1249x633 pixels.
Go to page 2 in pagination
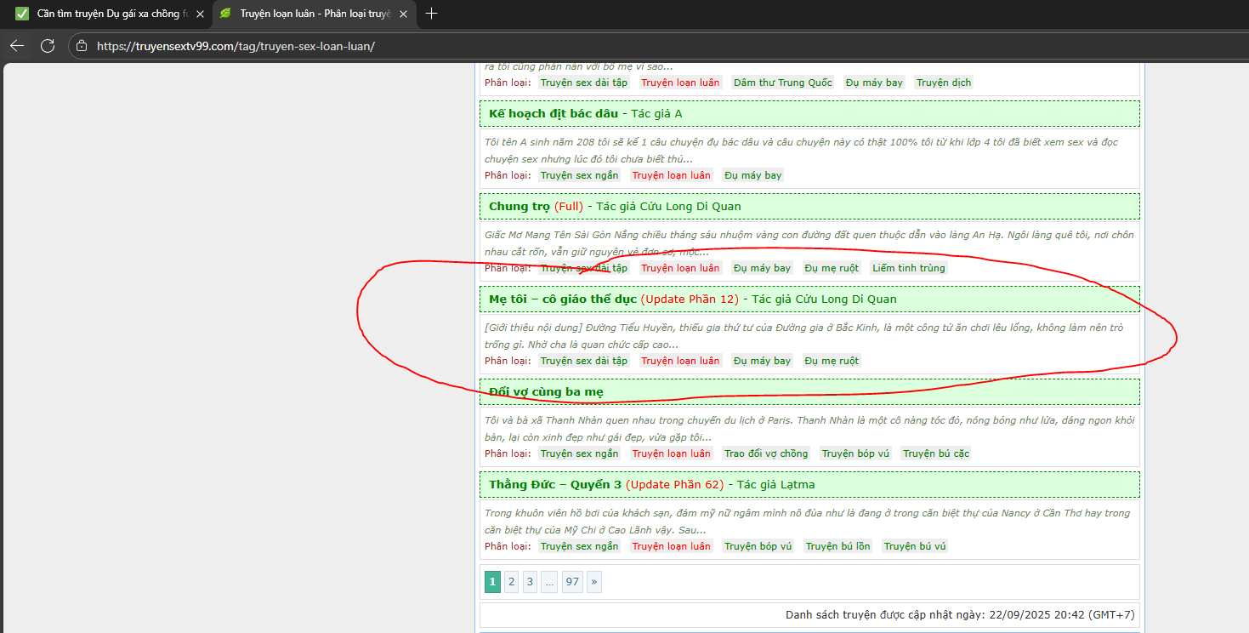click(x=511, y=582)
